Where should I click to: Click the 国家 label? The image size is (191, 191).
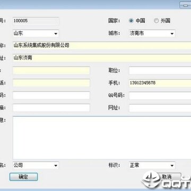[x=114, y=21]
